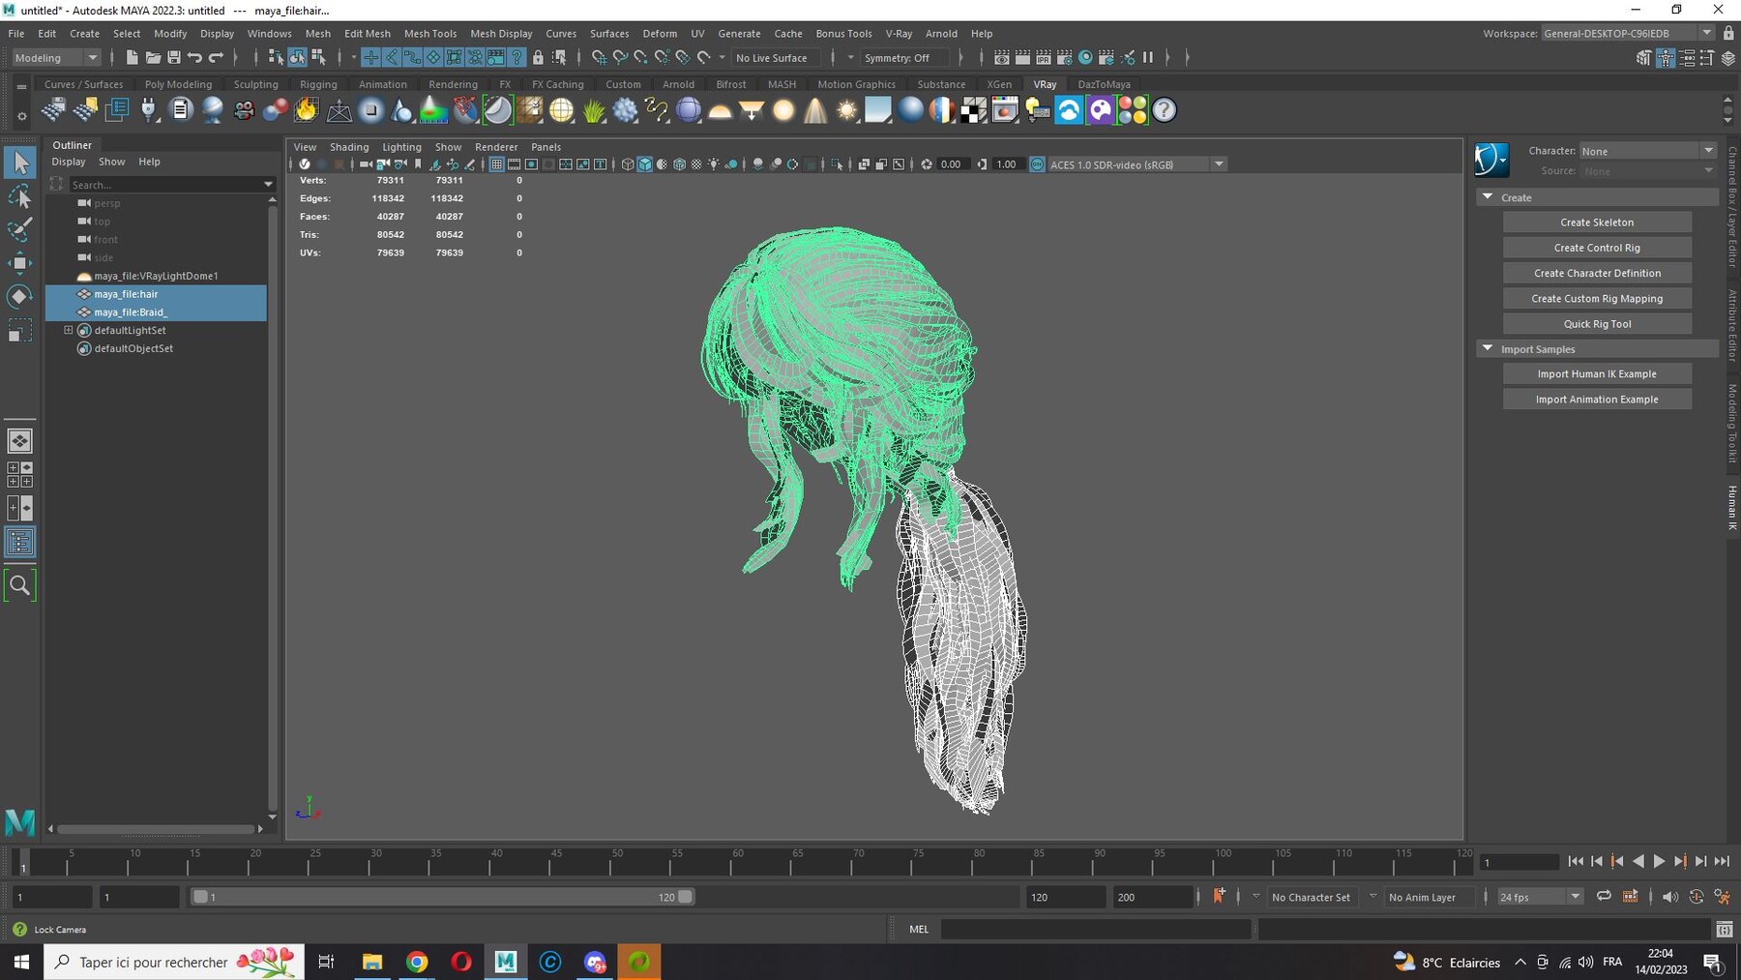Open the viewport Shading menu
The width and height of the screenshot is (1741, 980).
[x=349, y=147]
